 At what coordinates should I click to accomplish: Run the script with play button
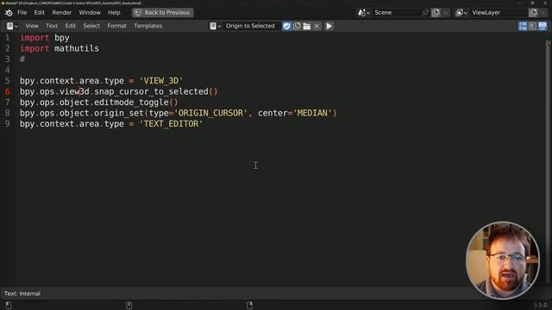tap(329, 26)
